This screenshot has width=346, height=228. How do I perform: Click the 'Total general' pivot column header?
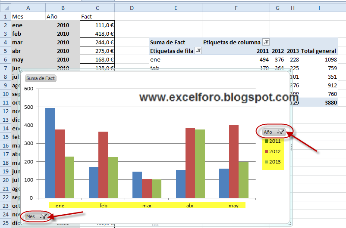pos(319,51)
